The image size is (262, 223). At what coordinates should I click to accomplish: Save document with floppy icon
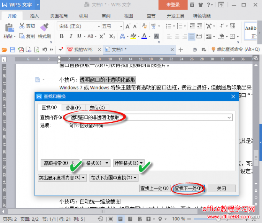[x=13, y=50]
